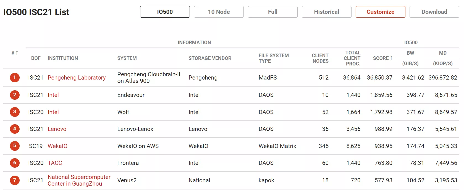
Task: Click the rank 2 red circle badge
Action: click(15, 95)
